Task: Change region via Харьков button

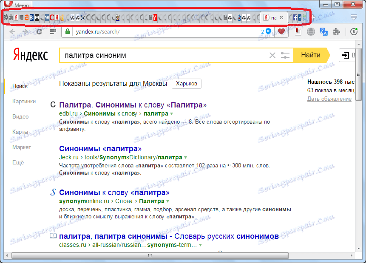Action: [187, 84]
